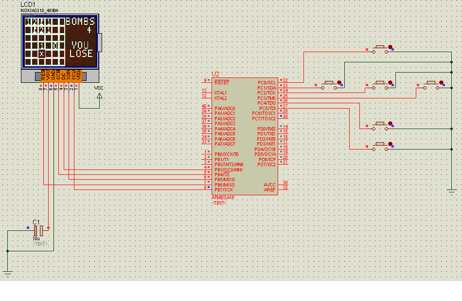Click the C1 capacitor reference label
This screenshot has width=462, height=301.
point(36,222)
